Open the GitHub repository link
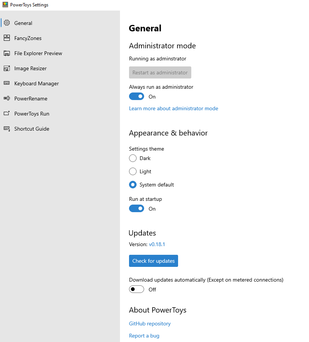This screenshot has width=309, height=342. coord(150,324)
